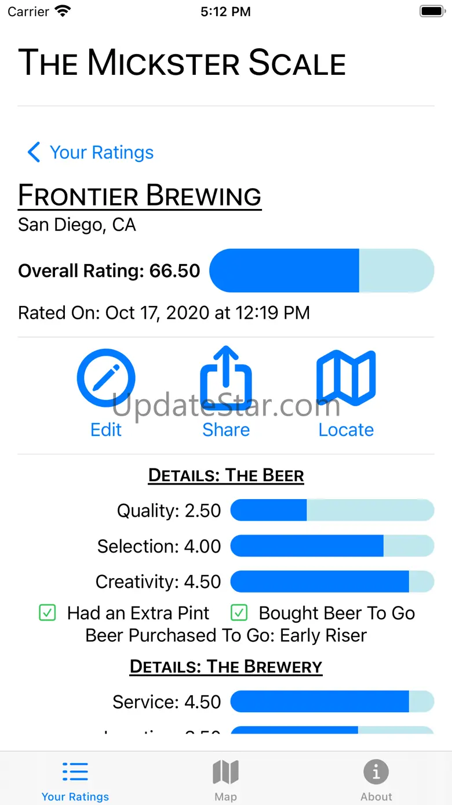Switch to the Map tab label
This screenshot has width=452, height=805.
[225, 797]
